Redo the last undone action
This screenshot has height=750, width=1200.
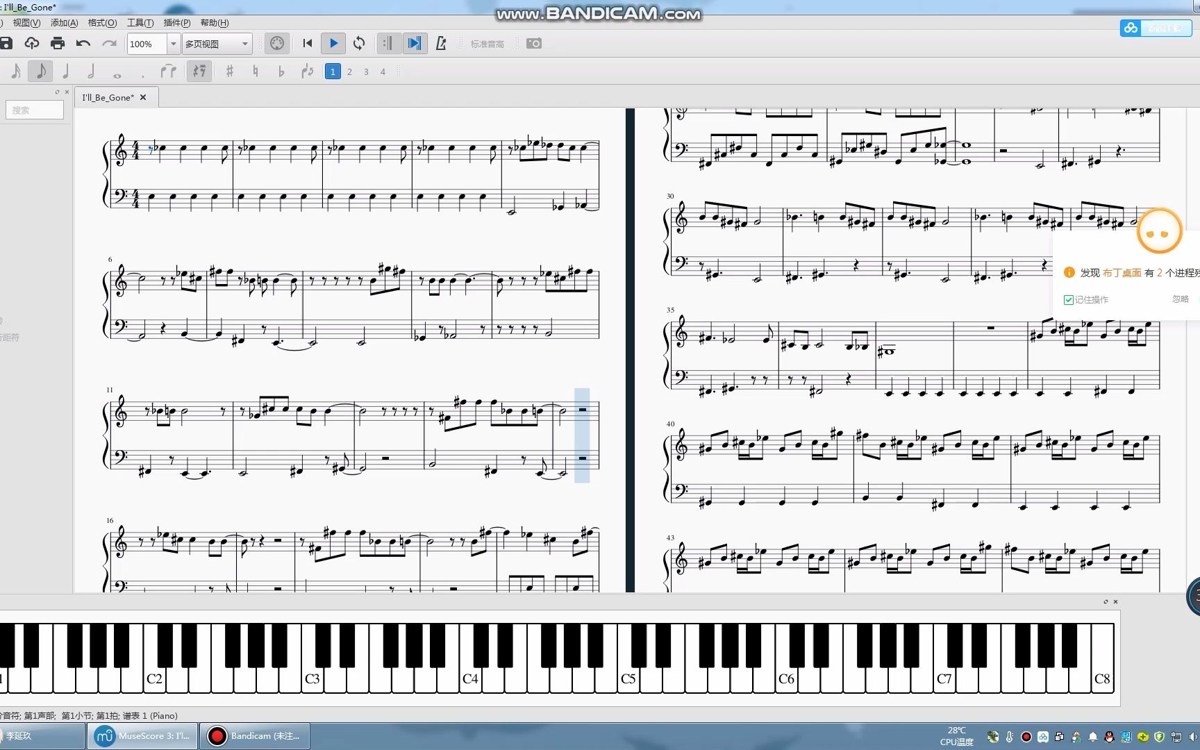coord(109,43)
